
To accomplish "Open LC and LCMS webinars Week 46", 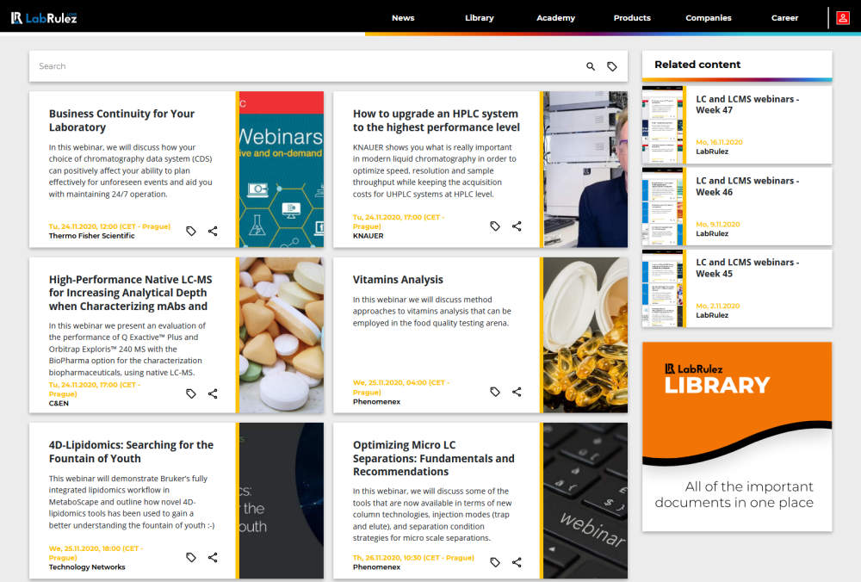I will [747, 186].
